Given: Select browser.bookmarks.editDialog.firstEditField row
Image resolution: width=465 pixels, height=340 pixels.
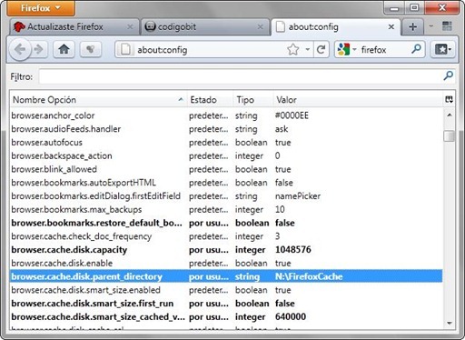Looking at the screenshot, I should tap(226, 196).
